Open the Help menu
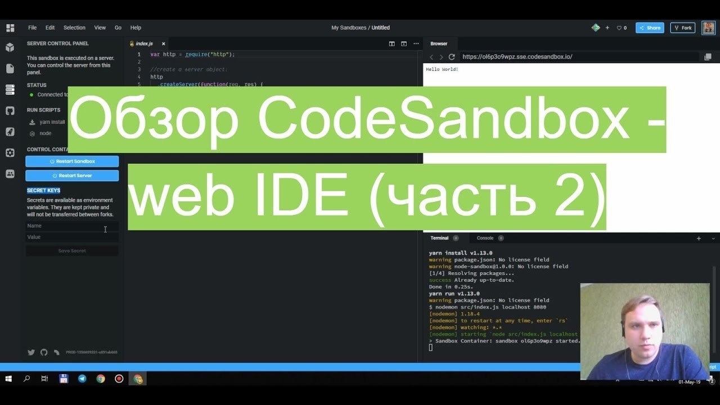 click(x=136, y=28)
